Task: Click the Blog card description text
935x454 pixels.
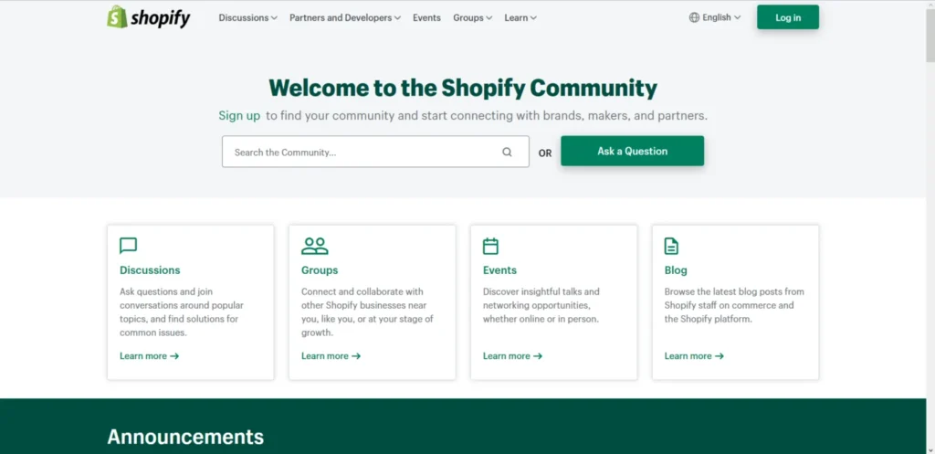Action: point(734,305)
